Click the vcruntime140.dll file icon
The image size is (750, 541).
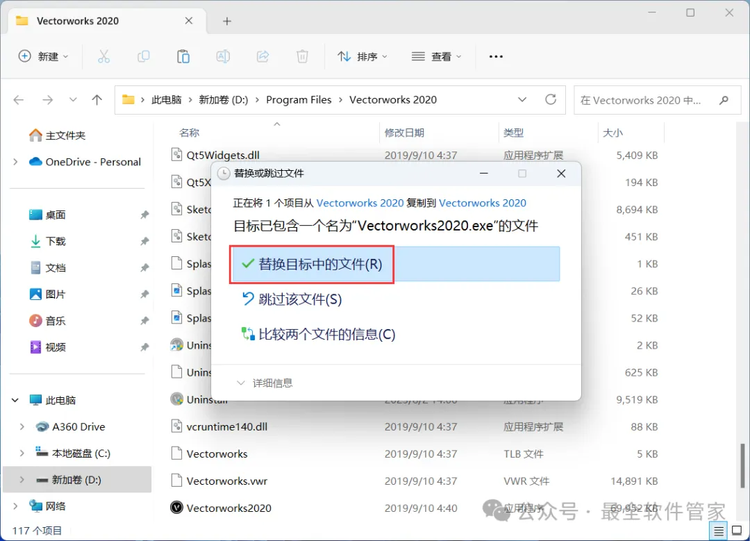pyautogui.click(x=176, y=426)
